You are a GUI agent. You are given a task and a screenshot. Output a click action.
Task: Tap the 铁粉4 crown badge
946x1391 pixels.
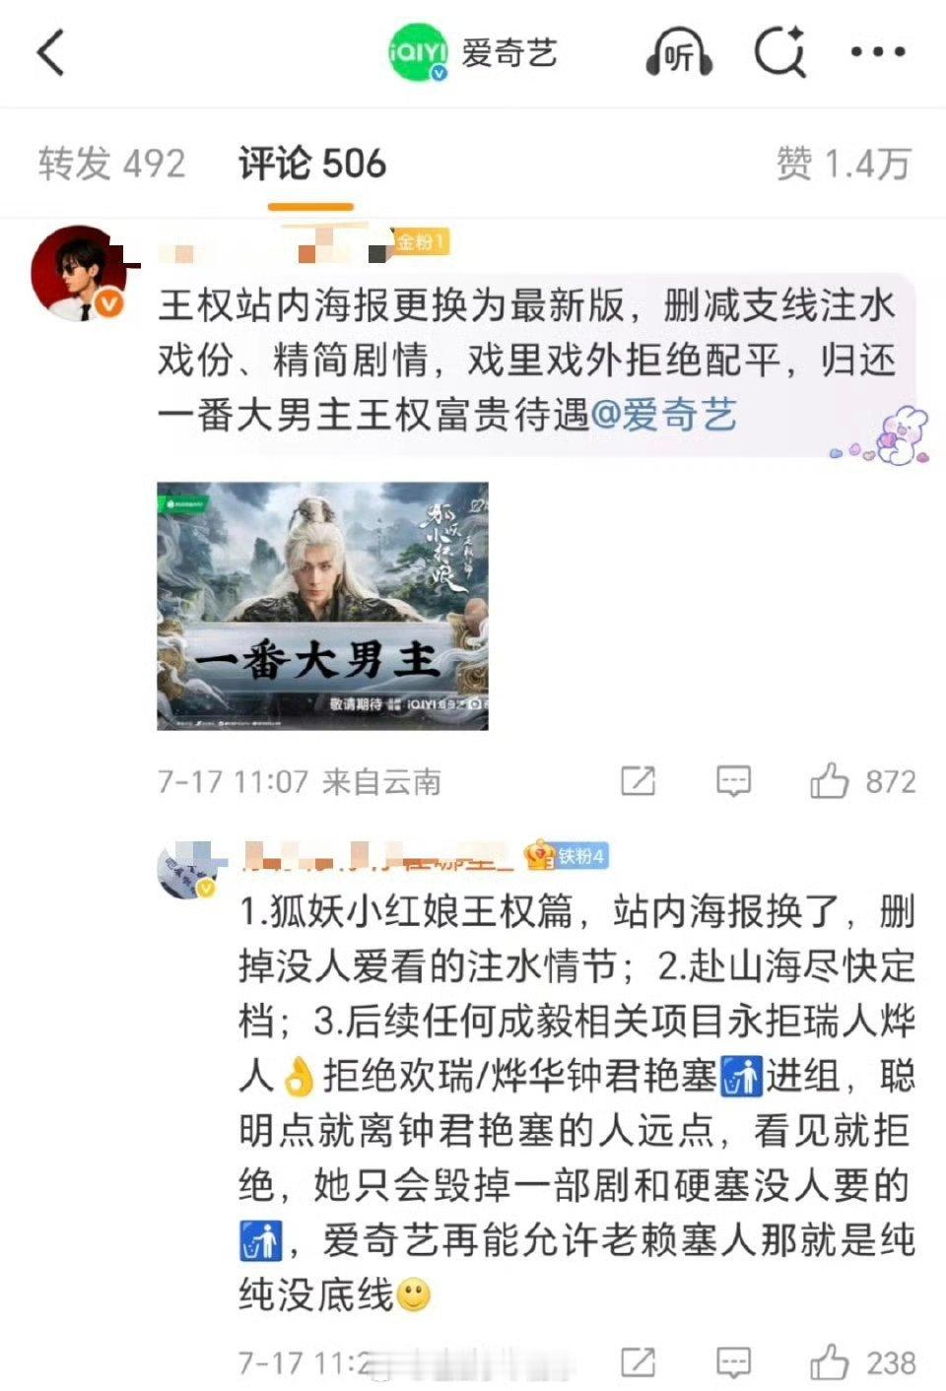tap(566, 856)
